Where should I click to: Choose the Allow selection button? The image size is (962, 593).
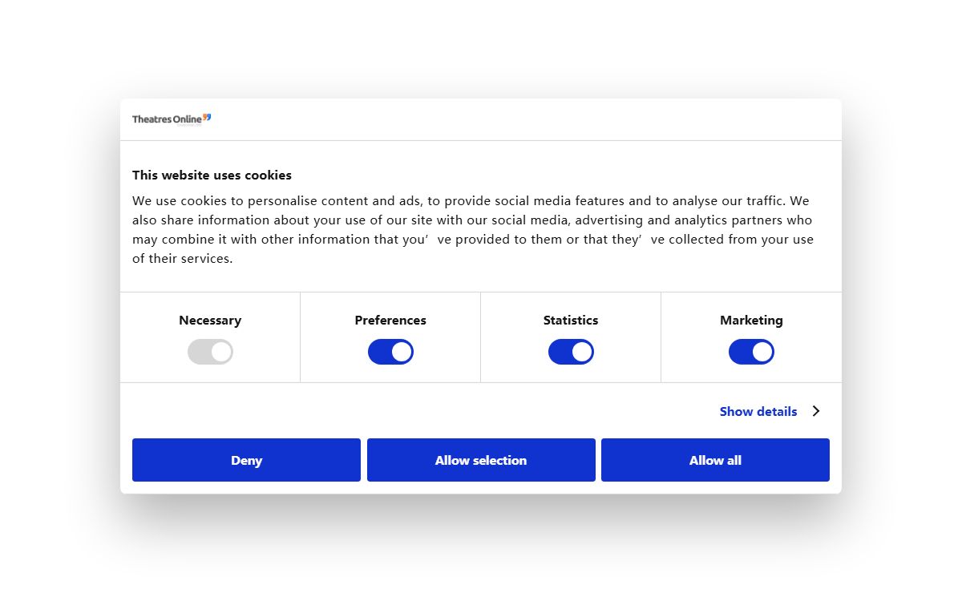coord(481,460)
